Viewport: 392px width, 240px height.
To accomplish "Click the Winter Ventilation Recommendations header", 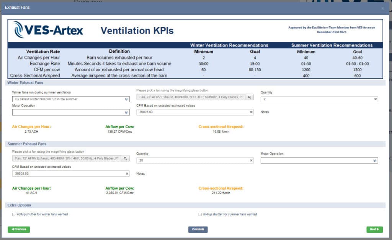I will coord(229,45).
